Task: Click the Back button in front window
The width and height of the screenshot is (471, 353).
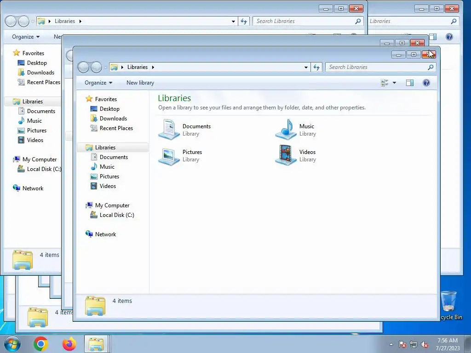Action: tap(84, 67)
